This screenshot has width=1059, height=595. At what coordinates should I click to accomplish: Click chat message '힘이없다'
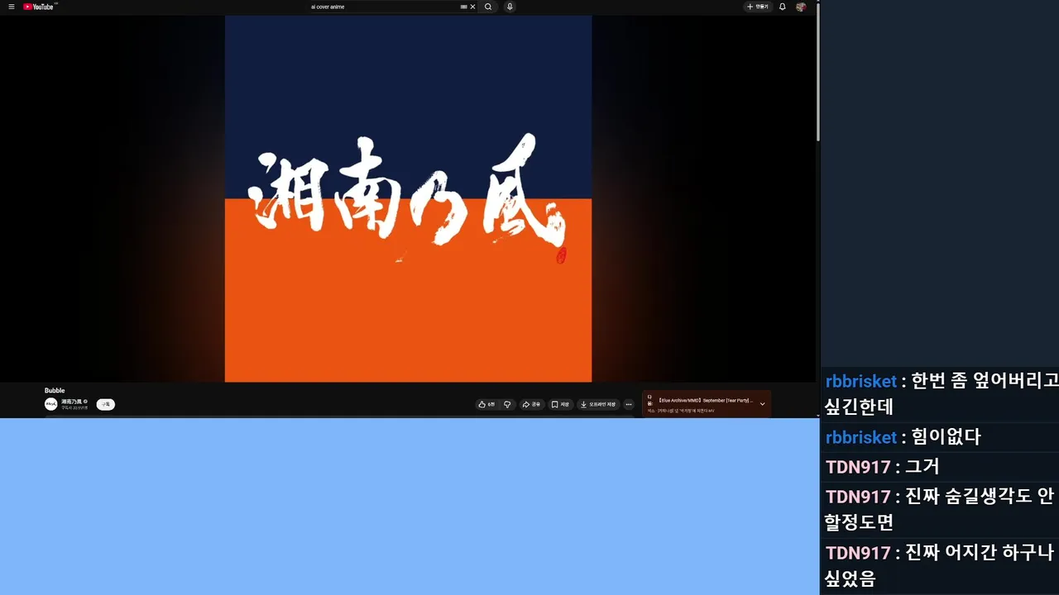point(946,437)
